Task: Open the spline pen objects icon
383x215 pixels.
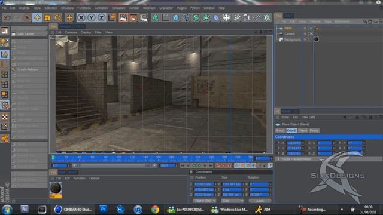Action: pos(186,17)
